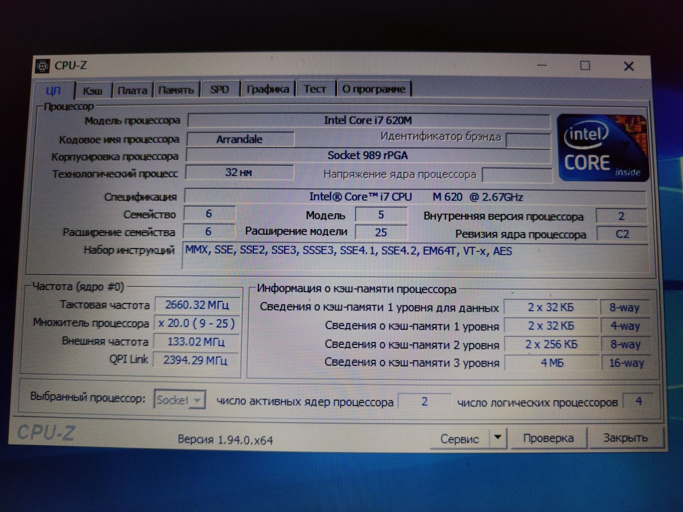Click the Расширение семейства value 6
The width and height of the screenshot is (683, 512).
pos(209,232)
